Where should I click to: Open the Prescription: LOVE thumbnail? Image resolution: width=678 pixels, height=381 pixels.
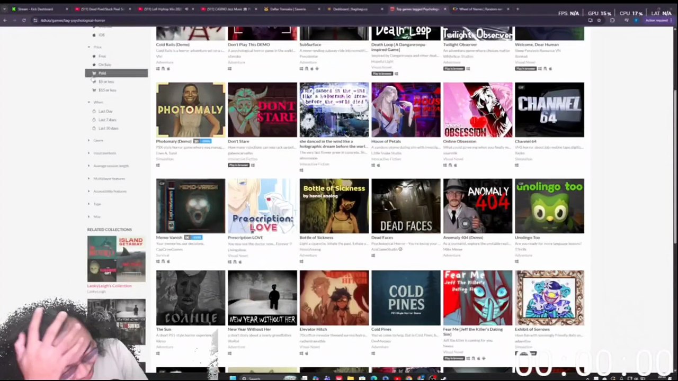pos(262,206)
